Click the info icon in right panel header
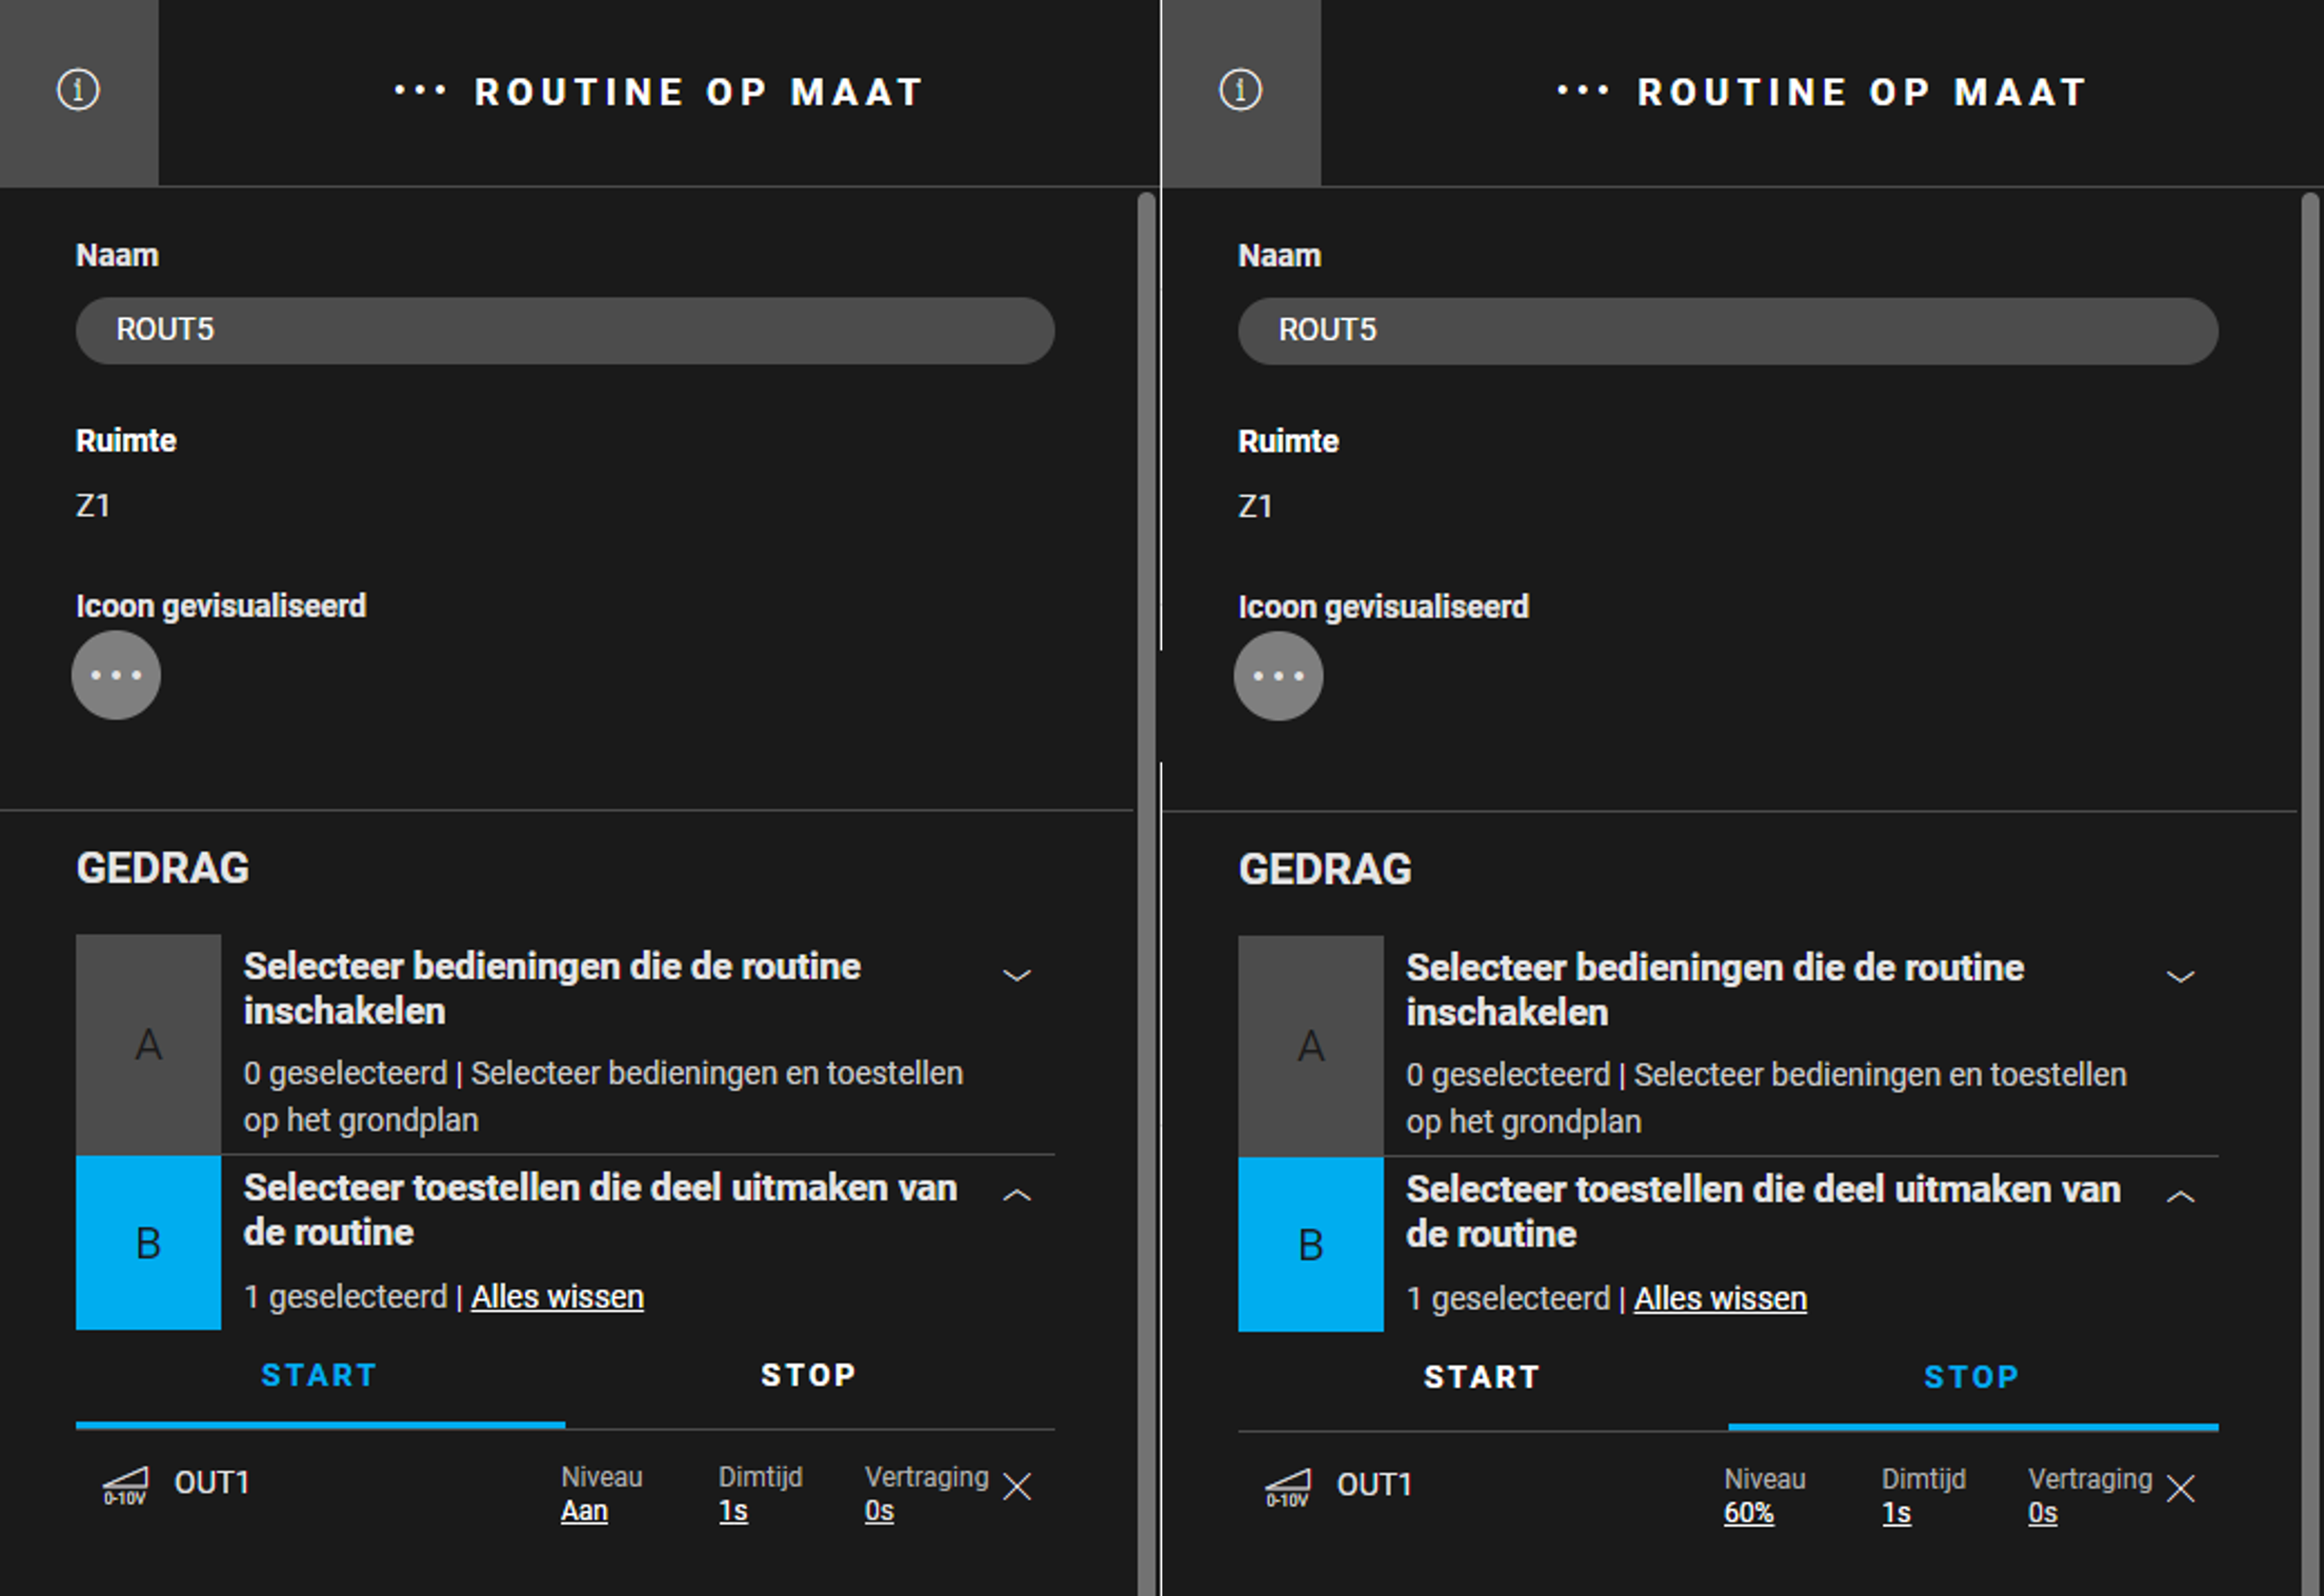Image resolution: width=2324 pixels, height=1596 pixels. 1240,90
